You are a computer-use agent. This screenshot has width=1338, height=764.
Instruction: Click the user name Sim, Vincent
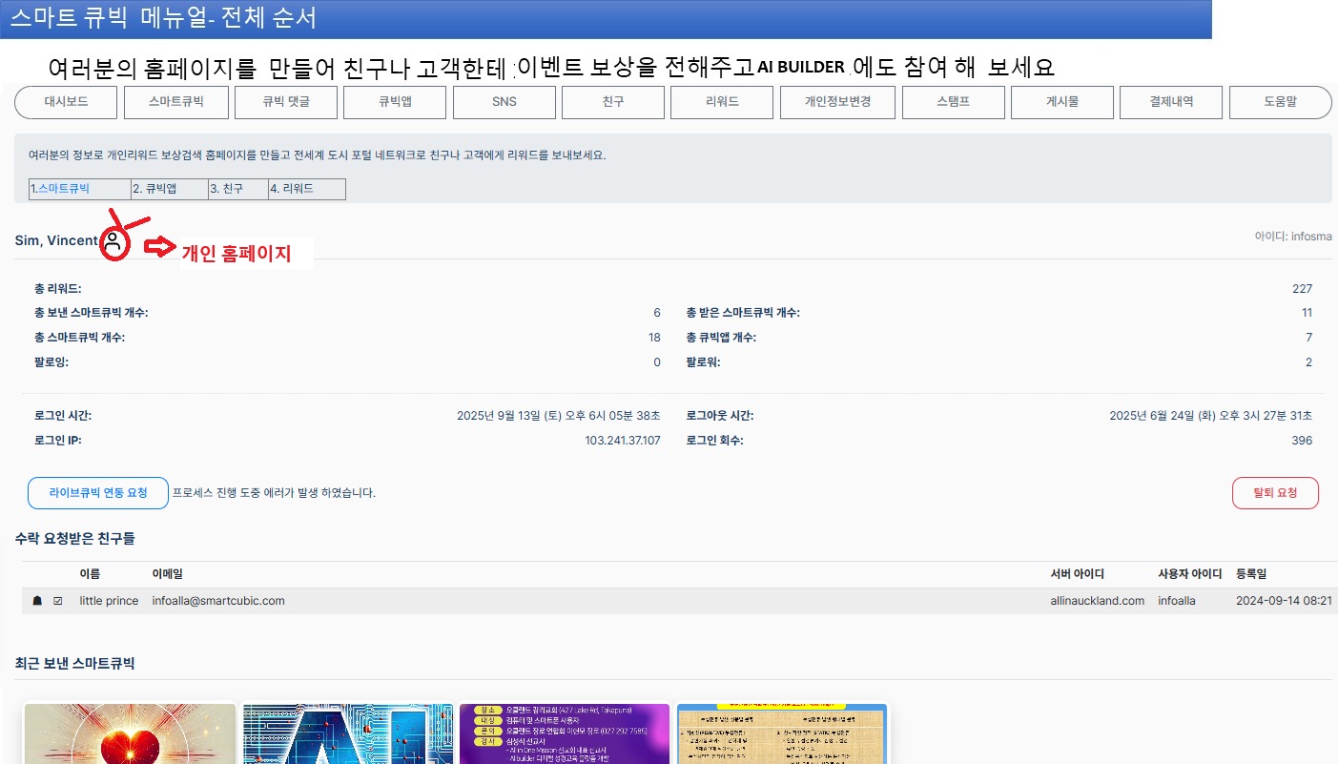coord(56,240)
